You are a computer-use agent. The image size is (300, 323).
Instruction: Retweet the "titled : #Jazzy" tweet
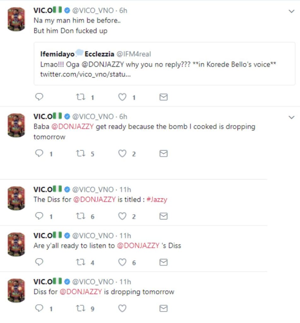coord(80,216)
